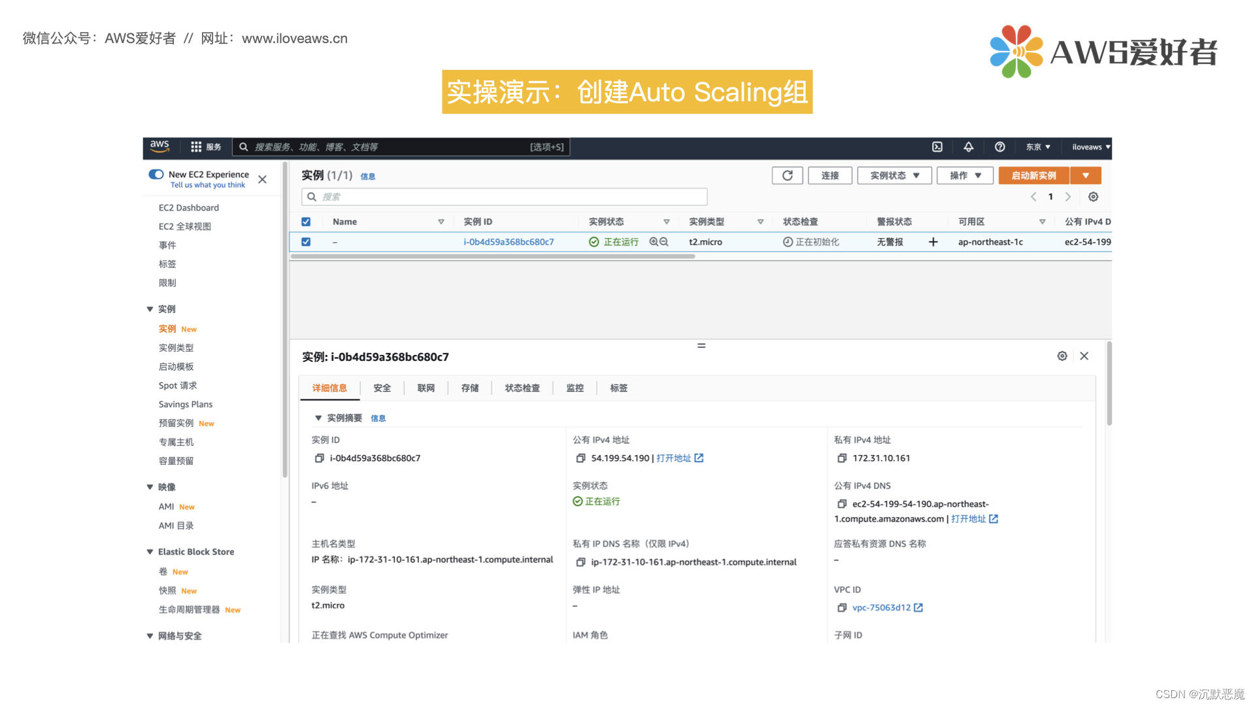Click the plus icon in alarm column
Viewport: 1255px width, 706px height.
point(933,242)
